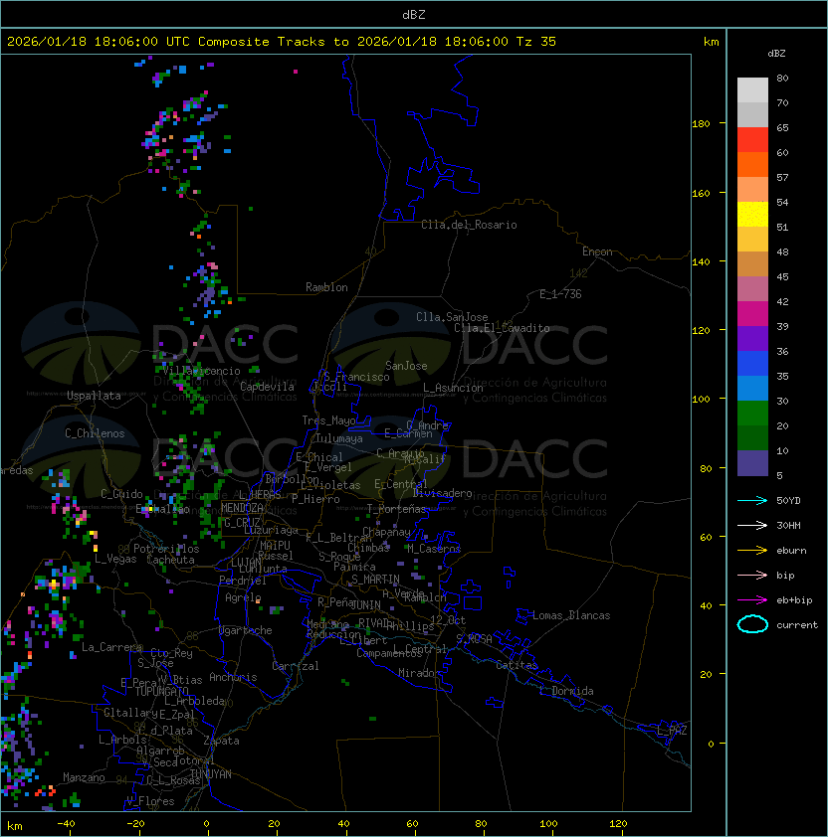This screenshot has width=828, height=837.
Task: Click the C_Chilenos place label
Action: pyautogui.click(x=95, y=433)
